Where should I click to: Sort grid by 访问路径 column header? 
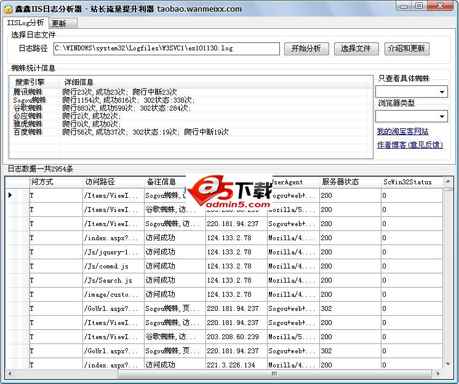113,182
